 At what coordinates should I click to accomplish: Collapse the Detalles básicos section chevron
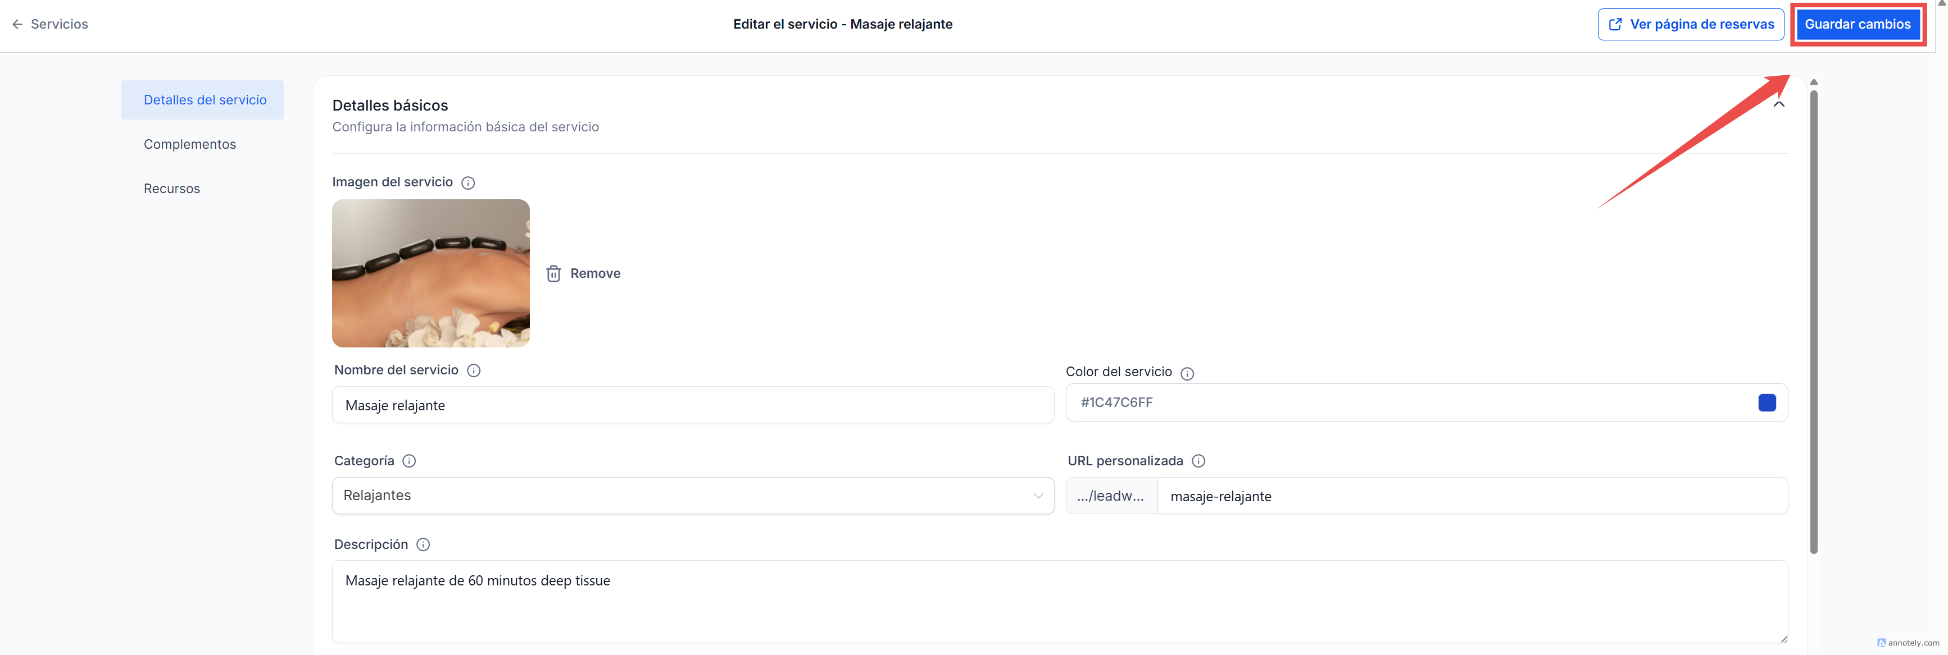[1779, 104]
